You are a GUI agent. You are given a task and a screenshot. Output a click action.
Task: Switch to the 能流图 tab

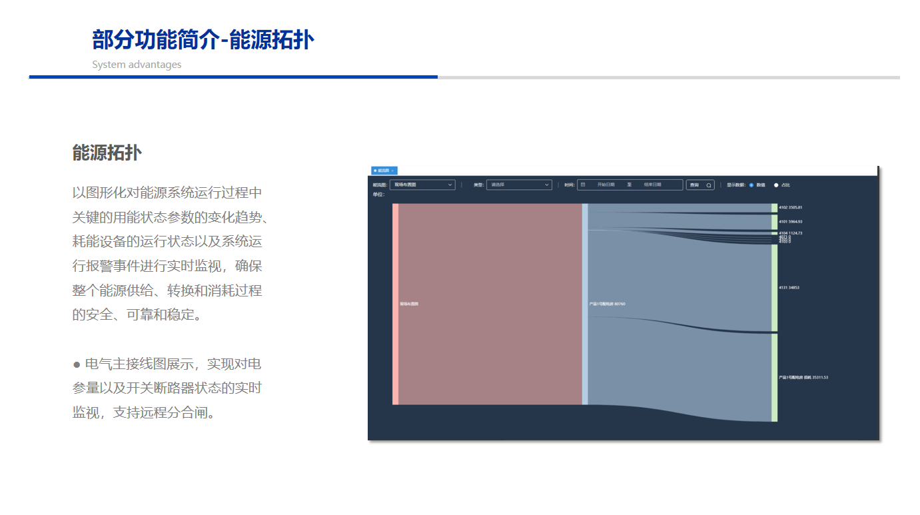[x=383, y=171]
